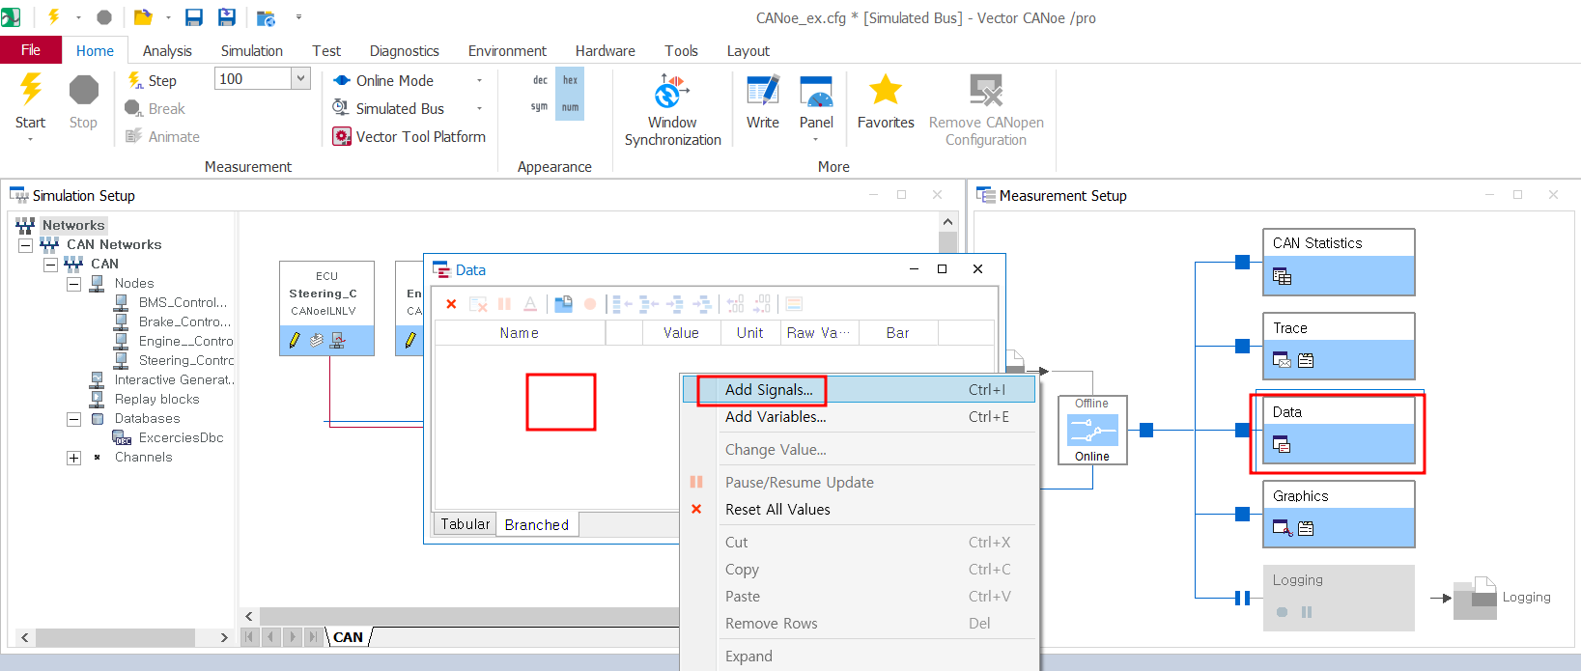Select Interactive Generator item in tree
The width and height of the screenshot is (1581, 671).
pyautogui.click(x=175, y=379)
